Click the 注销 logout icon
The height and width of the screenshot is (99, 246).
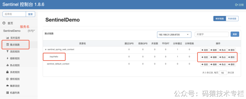click(x=237, y=5)
